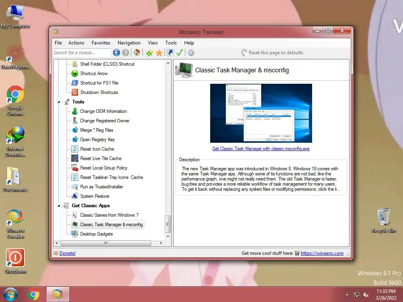Open the Favorites menu

pos(101,43)
